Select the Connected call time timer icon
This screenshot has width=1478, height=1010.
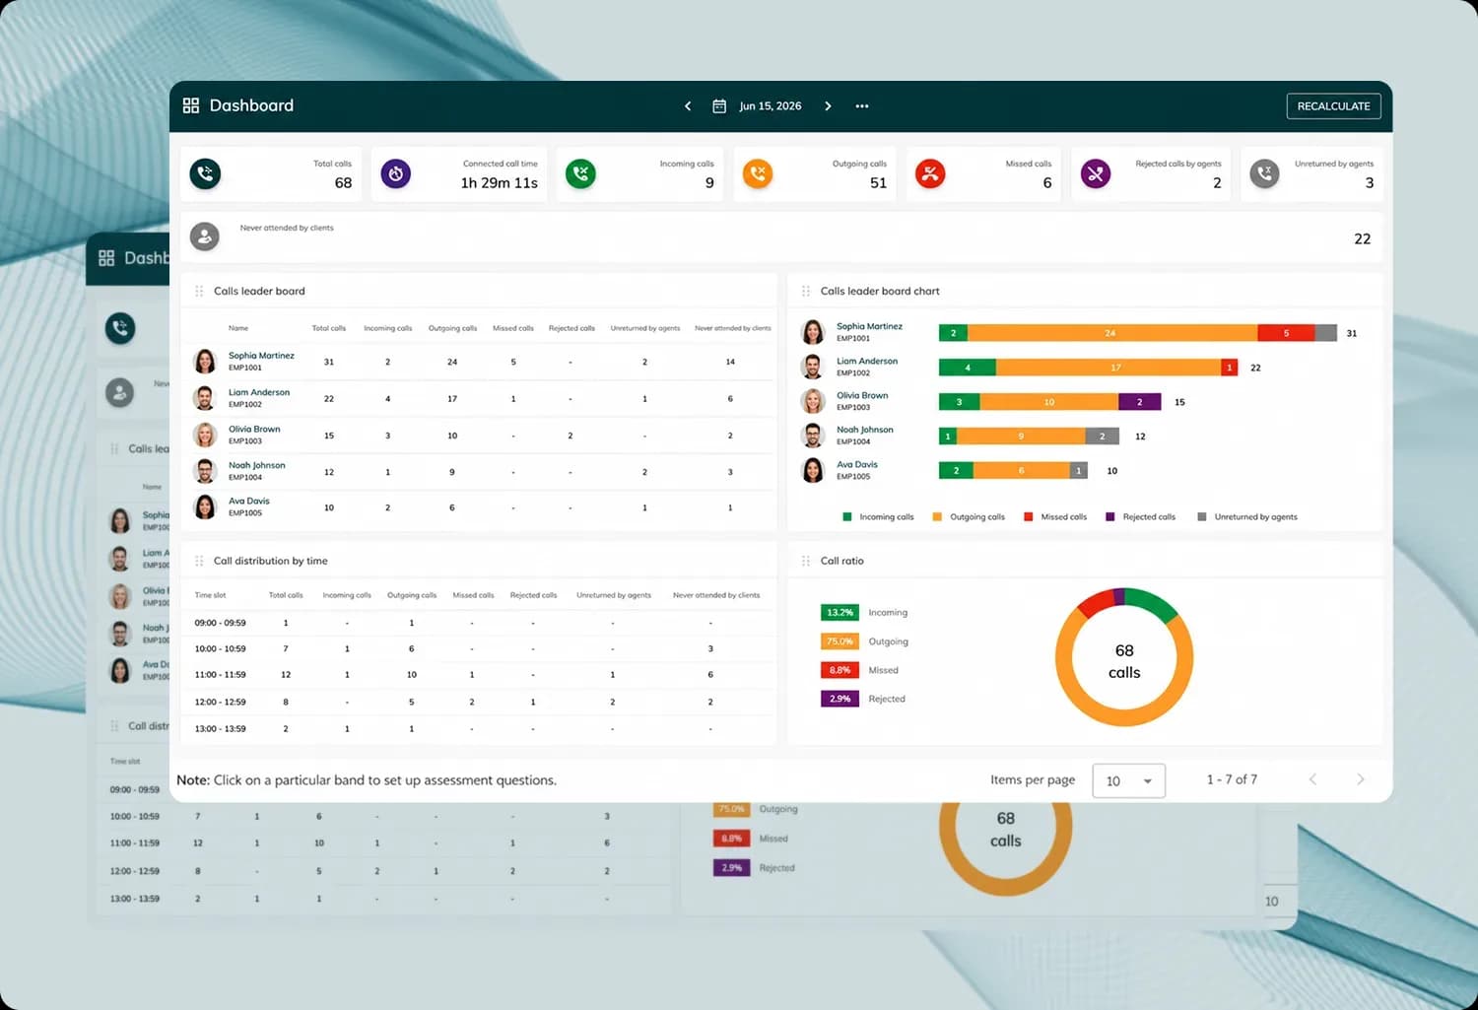point(395,173)
